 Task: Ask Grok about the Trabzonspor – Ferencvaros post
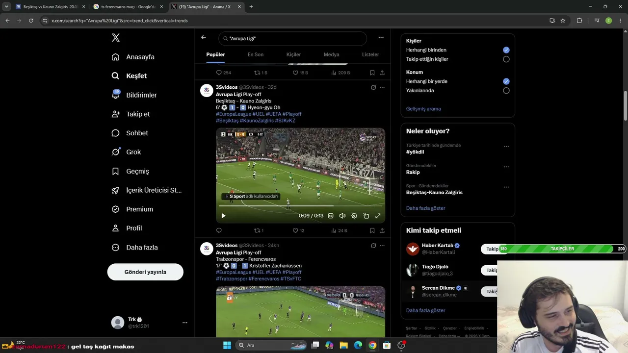pyautogui.click(x=373, y=246)
